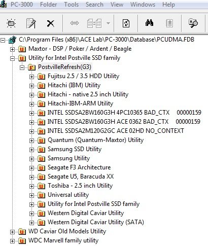The image size is (208, 246).
Task: Expand the Samsung Utility node
Action: tap(31, 159)
